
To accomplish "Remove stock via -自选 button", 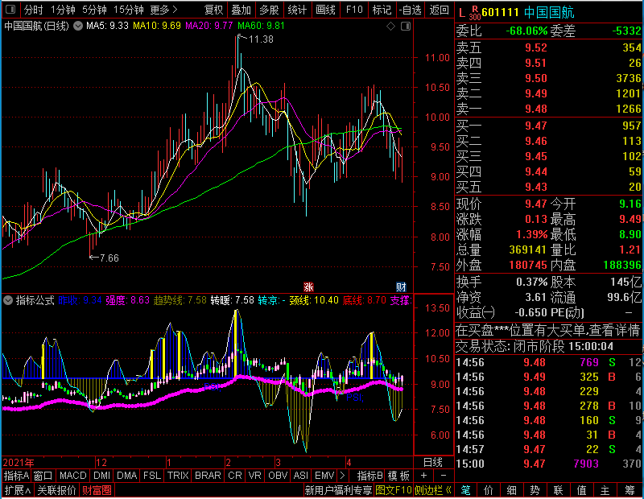I will click(x=410, y=10).
